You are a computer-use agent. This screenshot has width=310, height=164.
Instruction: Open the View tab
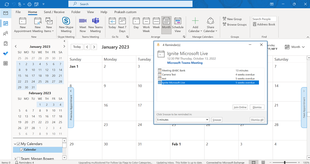click(90, 12)
